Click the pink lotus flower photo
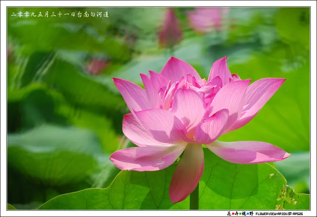The height and width of the screenshot is (217, 317). coord(158,108)
